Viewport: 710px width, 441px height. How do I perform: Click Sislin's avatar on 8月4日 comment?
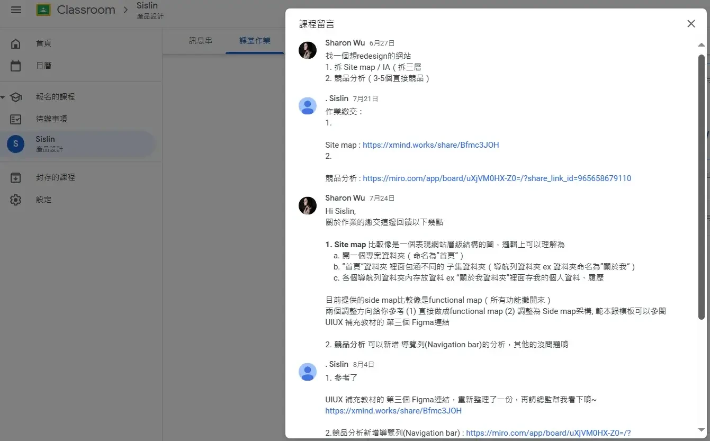tap(308, 372)
